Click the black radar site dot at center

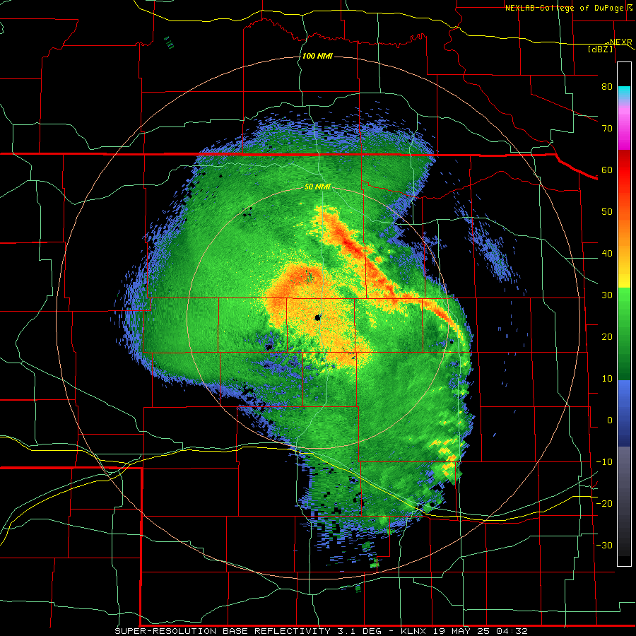[x=317, y=317]
